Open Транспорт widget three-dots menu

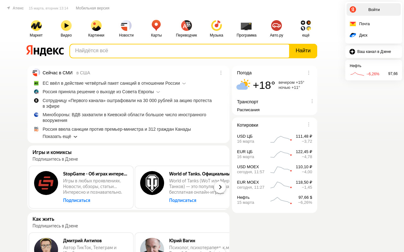(x=312, y=101)
